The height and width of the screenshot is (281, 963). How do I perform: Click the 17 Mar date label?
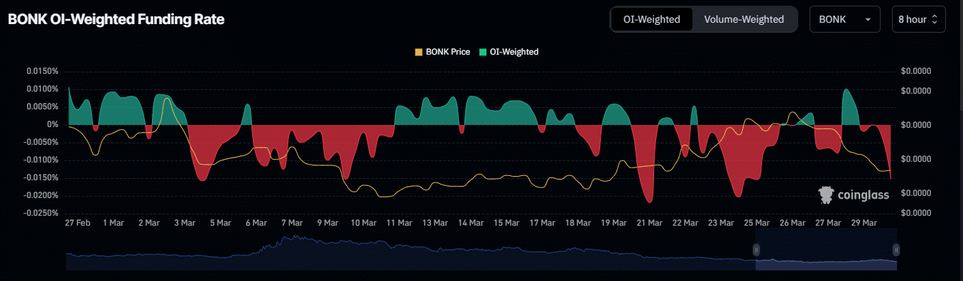(543, 223)
